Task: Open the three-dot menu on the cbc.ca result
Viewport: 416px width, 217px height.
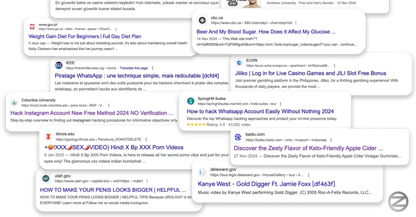Action: tap(296, 23)
